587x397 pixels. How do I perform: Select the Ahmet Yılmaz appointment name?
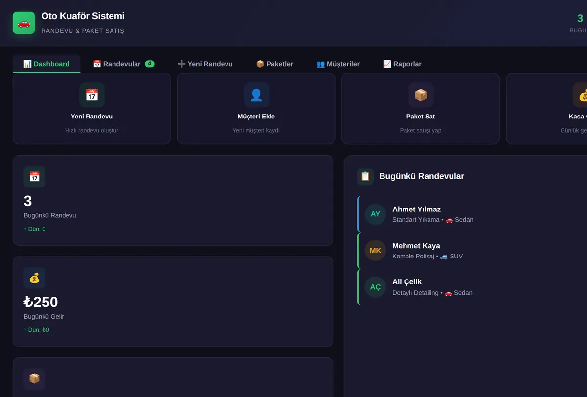click(416, 209)
